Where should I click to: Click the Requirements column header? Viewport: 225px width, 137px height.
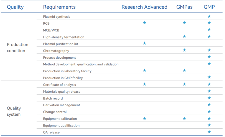pyautogui.click(x=59, y=7)
